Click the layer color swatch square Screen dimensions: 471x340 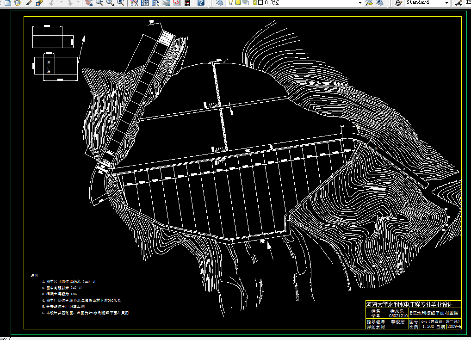tap(260, 3)
